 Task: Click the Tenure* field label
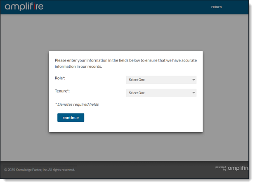(x=62, y=91)
